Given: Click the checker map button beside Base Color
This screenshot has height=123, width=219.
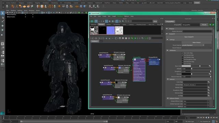Looking at the screenshot, I should click(210, 66).
